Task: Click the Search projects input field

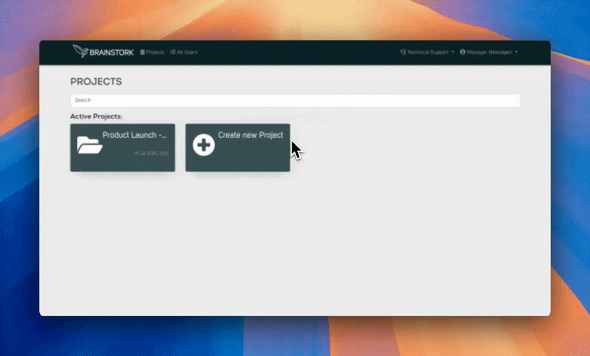Action: pos(296,100)
